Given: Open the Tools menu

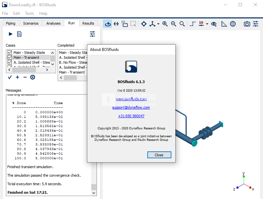Looking at the screenshot, I should click(x=30, y=13).
